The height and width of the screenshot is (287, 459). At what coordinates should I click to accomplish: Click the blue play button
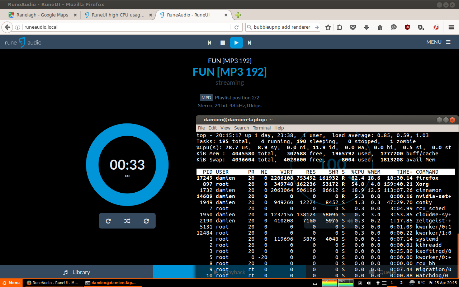tap(236, 43)
